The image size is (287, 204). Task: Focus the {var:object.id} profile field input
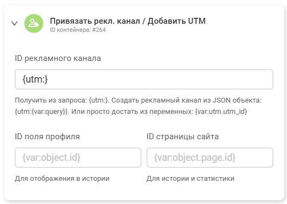pyautogui.click(x=78, y=158)
